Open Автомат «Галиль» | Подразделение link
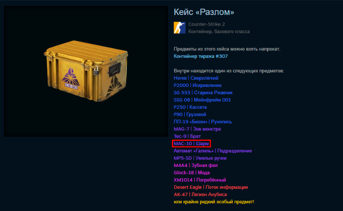The height and width of the screenshot is (211, 343). 213,151
